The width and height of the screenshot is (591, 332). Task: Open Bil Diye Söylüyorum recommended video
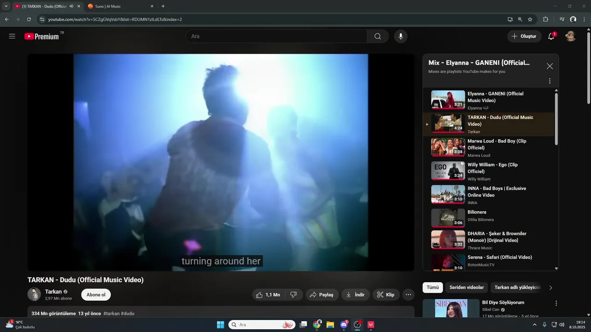tap(503, 302)
